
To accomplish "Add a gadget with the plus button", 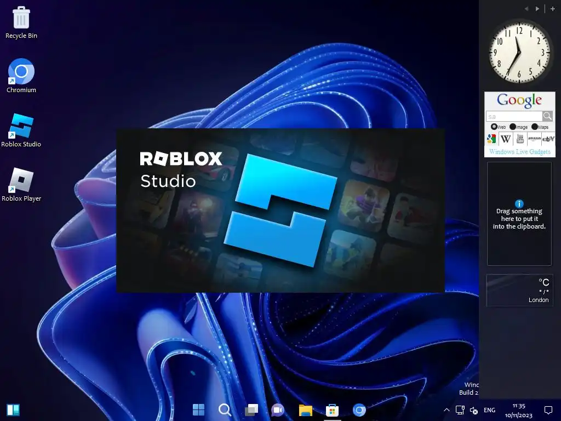I will click(x=552, y=9).
